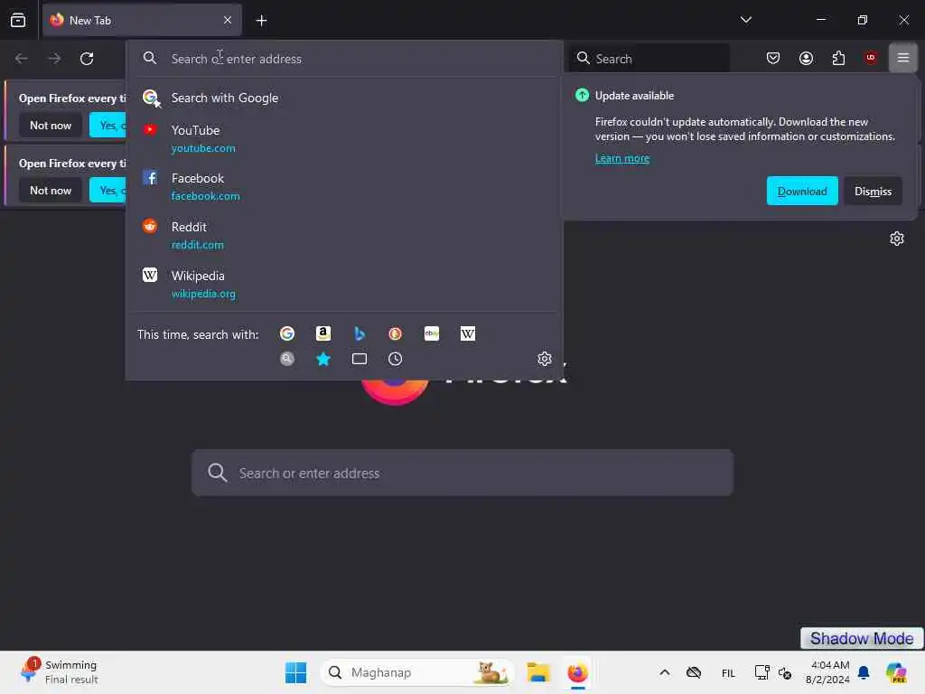Open new tab personalize gear icon

897,239
